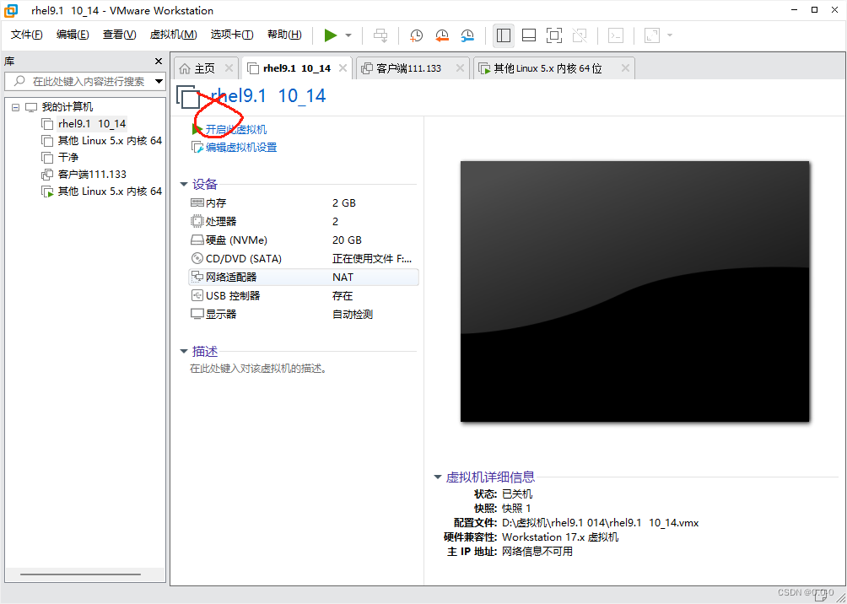Close the 其他 Linux 5.x 内核 tab
847x604 pixels.
click(625, 68)
